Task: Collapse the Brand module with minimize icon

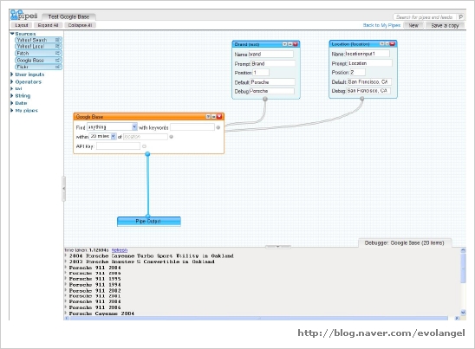Action: coord(290,44)
